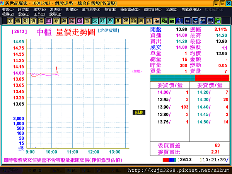The image size is (232, 174).
Task: Click the 振幅 value 2.14%
Action: (221, 29)
